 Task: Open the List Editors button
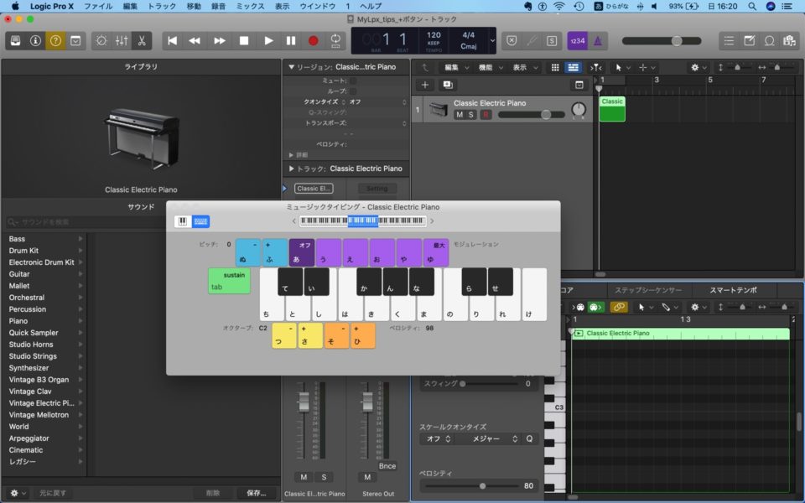(x=729, y=40)
